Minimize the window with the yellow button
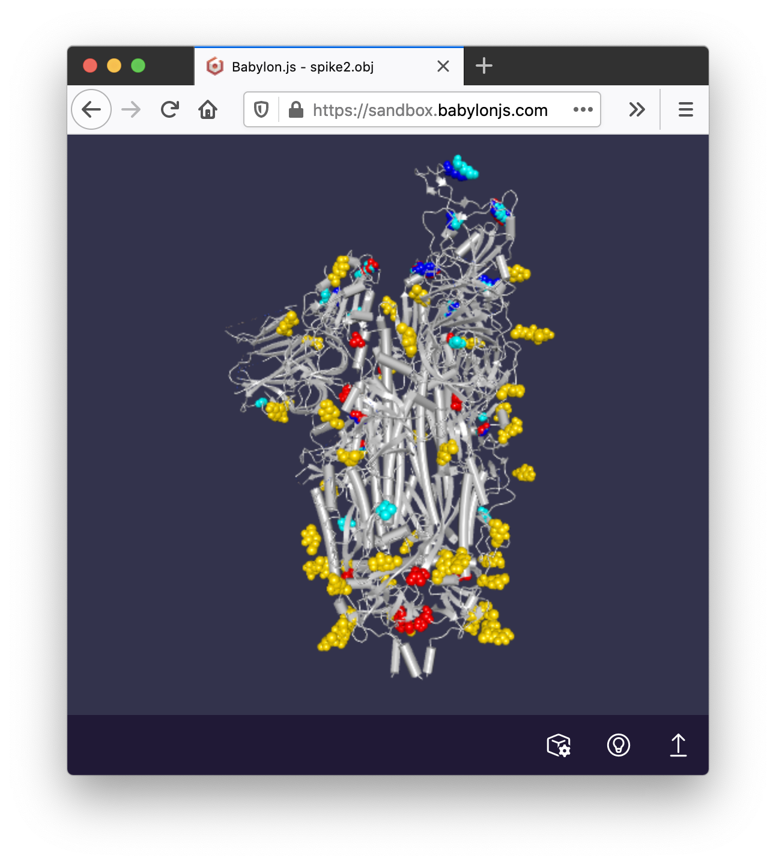 [x=114, y=65]
